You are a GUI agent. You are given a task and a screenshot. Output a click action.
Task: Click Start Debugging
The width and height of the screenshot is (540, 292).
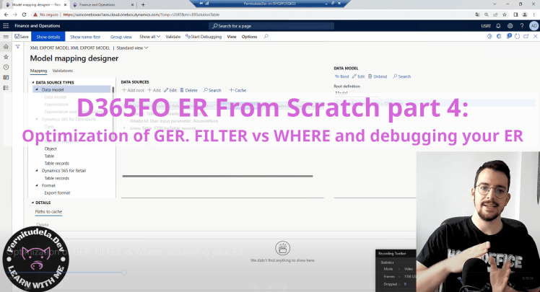pos(204,37)
